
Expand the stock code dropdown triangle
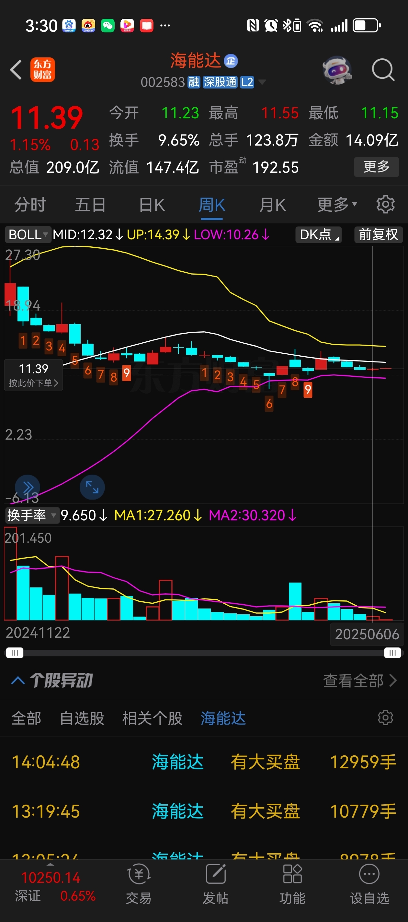[x=262, y=82]
